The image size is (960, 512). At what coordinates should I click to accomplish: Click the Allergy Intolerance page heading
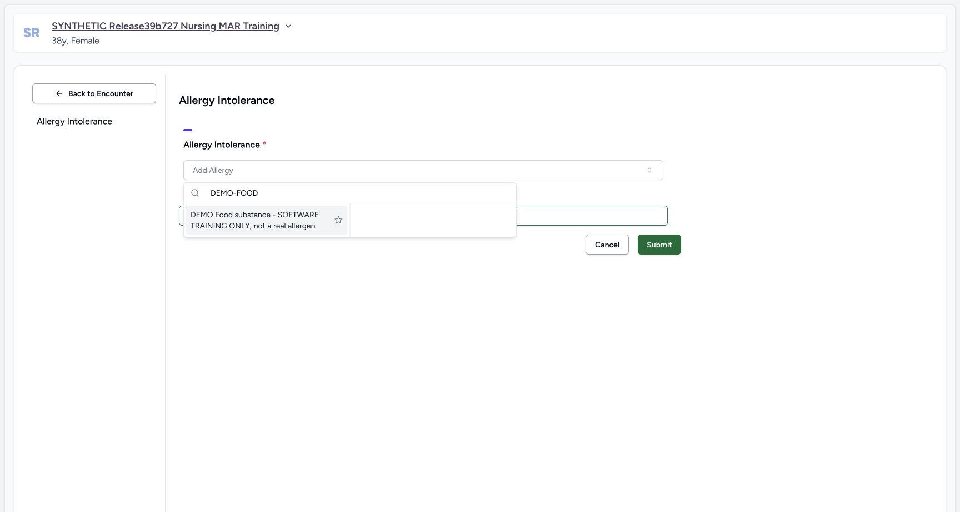[x=227, y=100]
